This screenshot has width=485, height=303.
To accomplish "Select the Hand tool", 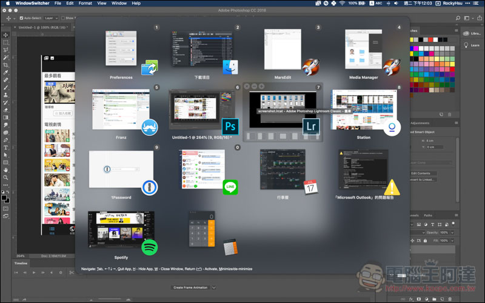I will click(x=5, y=170).
